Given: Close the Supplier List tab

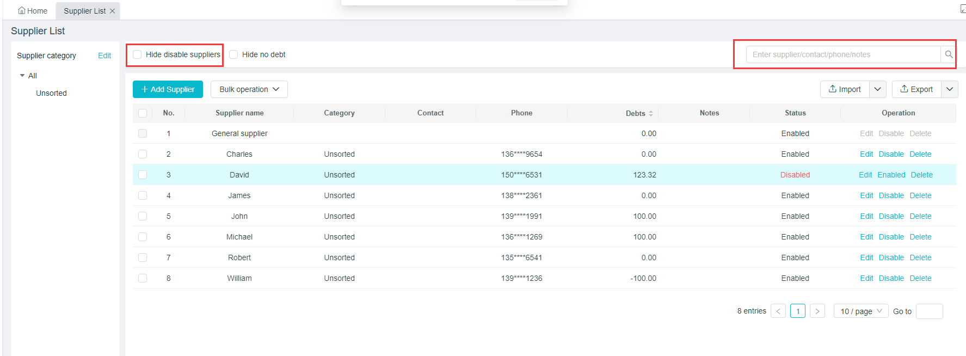Looking at the screenshot, I should 113,11.
